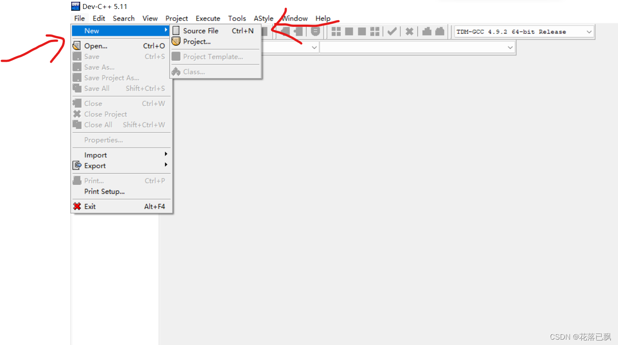Image resolution: width=618 pixels, height=345 pixels.
Task: Choose Print Setup... from the File menu
Action: [x=121, y=192]
